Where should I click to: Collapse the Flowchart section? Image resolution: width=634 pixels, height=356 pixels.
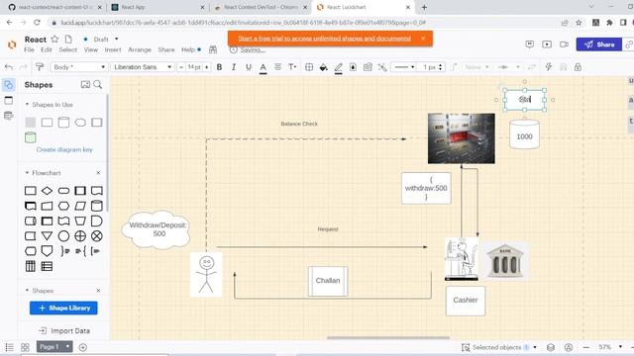[x=27, y=173]
